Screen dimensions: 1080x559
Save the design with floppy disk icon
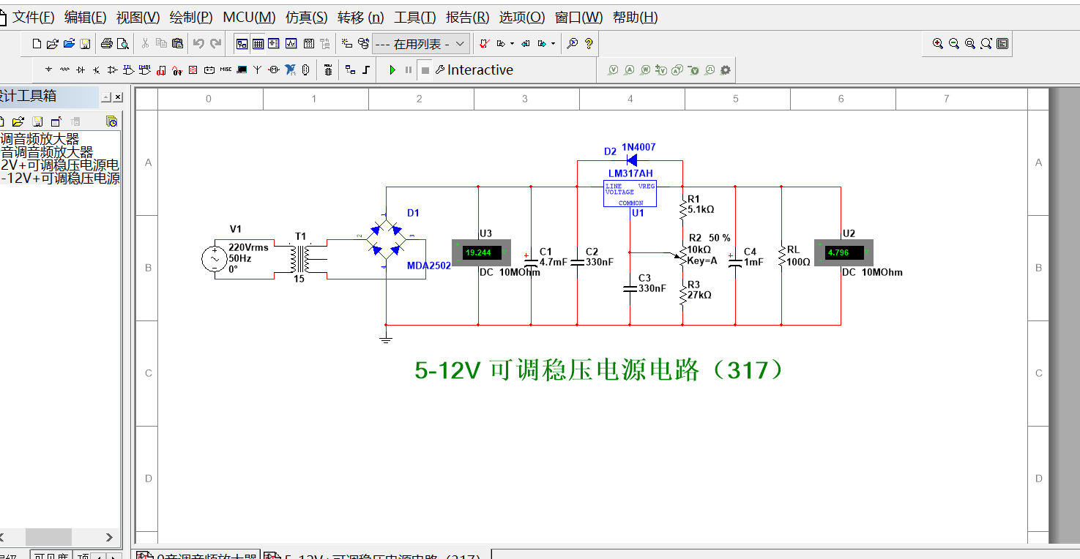point(85,44)
